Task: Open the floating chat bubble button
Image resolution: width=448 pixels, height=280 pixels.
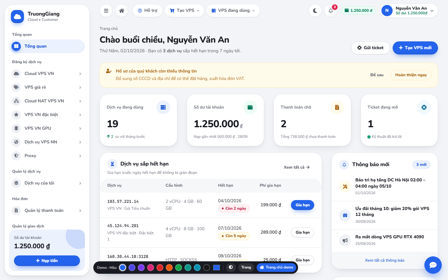Action: pos(433,265)
